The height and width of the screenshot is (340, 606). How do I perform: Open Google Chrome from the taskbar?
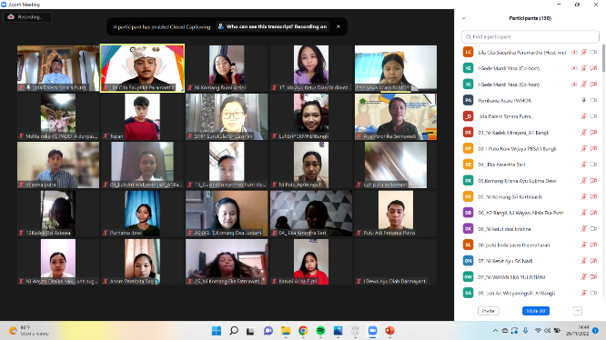point(303,331)
